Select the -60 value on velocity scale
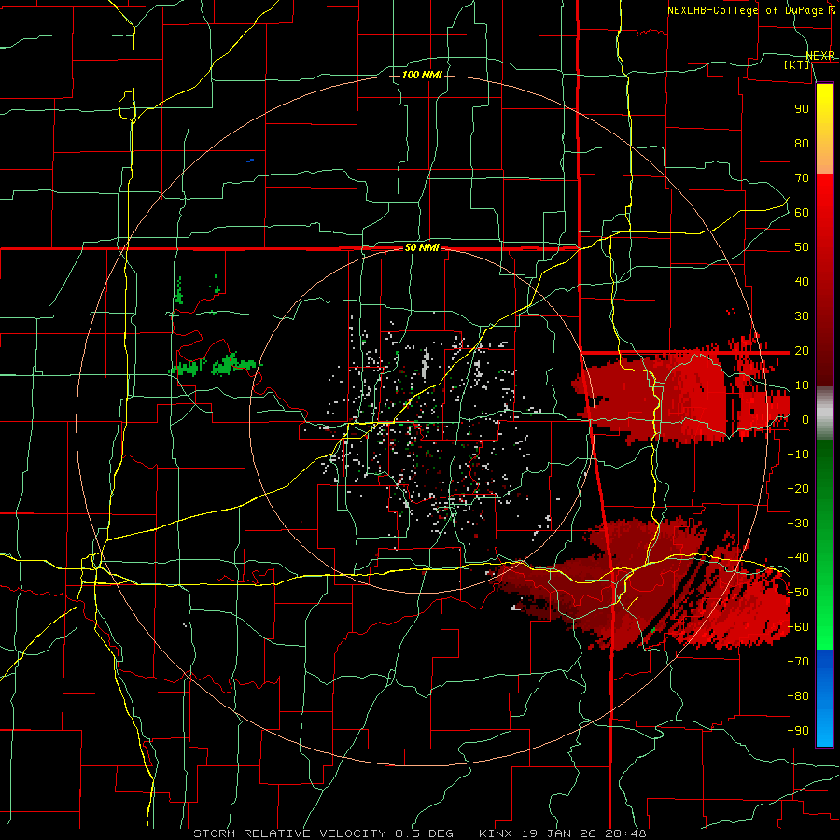 point(798,627)
